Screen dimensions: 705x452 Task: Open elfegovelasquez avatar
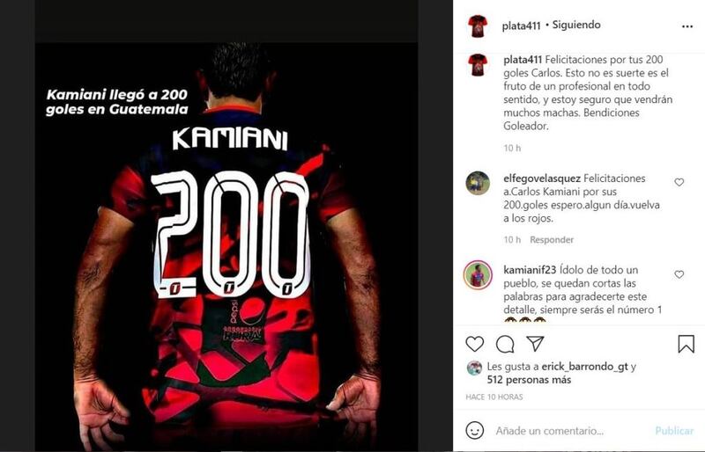[478, 183]
